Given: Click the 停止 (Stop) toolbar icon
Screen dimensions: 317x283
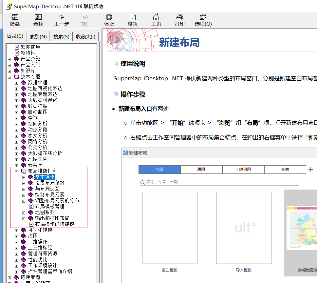Looking at the screenshot, I should [109, 17].
